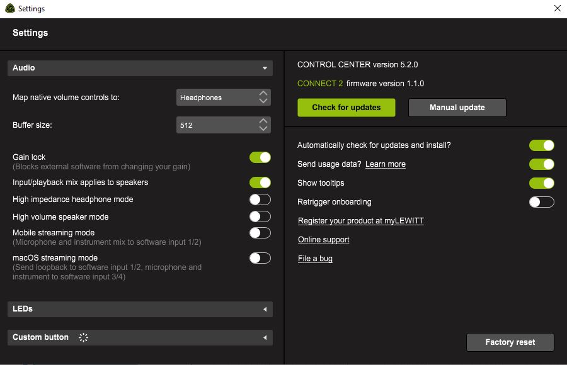Expand the Custom button section
This screenshot has height=365, width=567.
265,337
